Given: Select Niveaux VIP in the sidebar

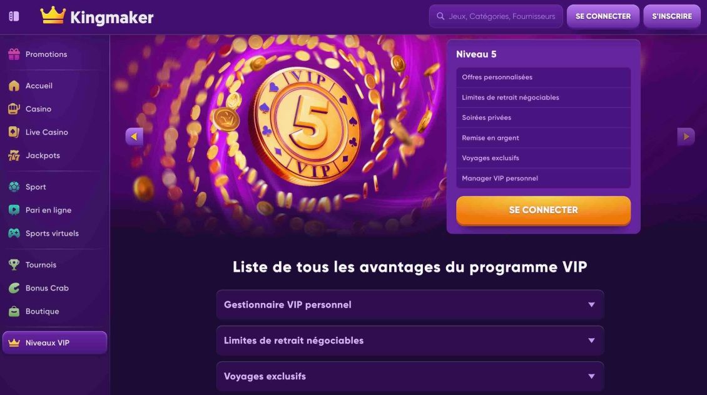Looking at the screenshot, I should point(55,342).
